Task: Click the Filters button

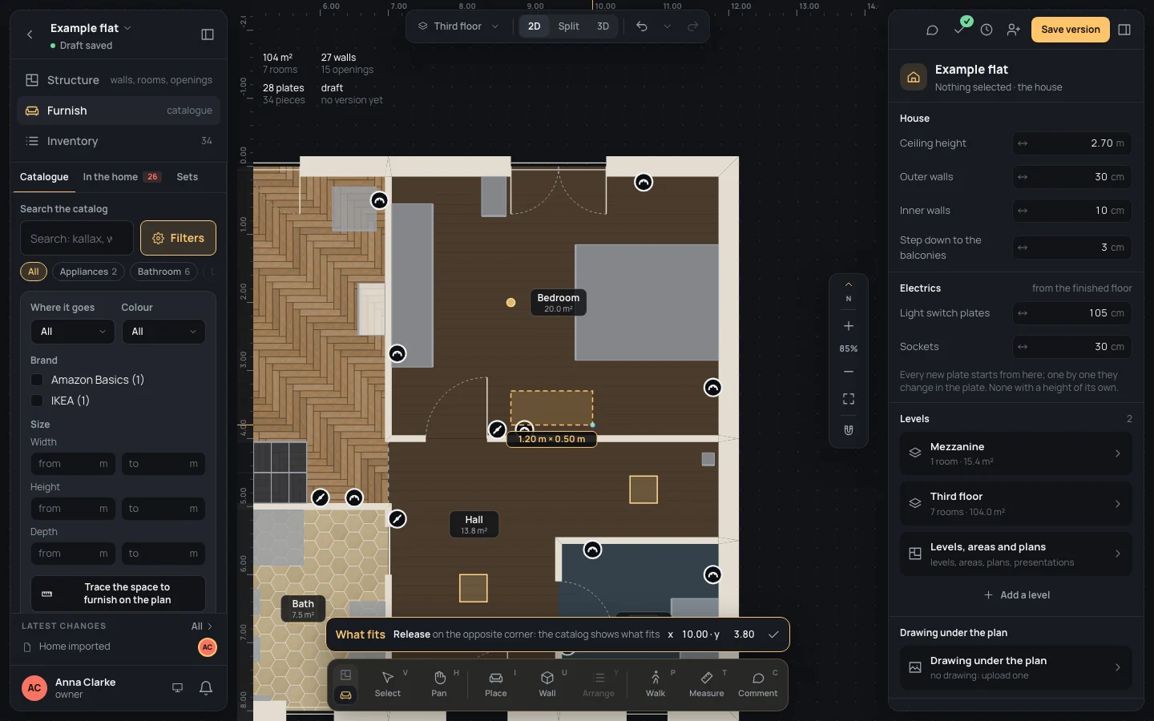Action: pyautogui.click(x=178, y=238)
